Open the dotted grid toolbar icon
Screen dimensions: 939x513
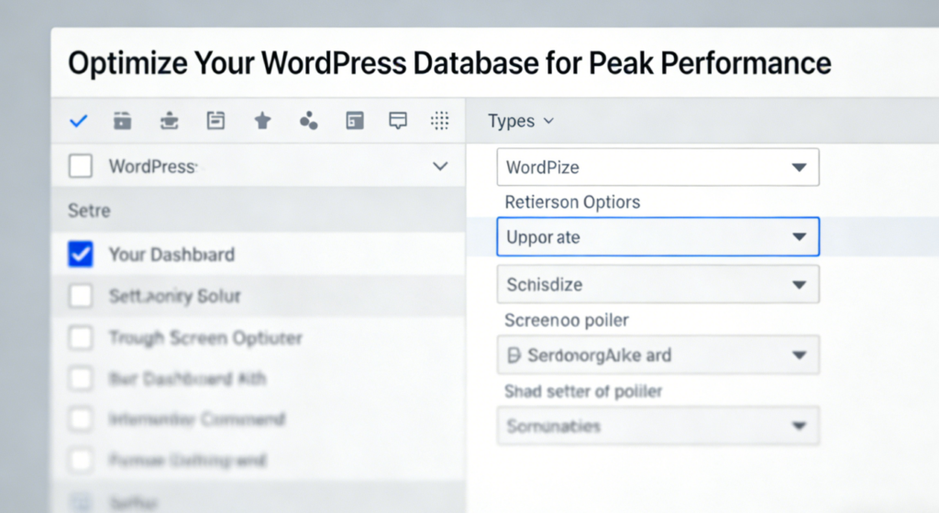440,121
